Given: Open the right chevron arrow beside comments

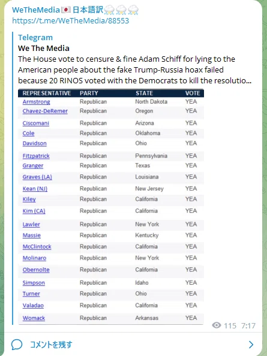Looking at the screenshot, I should (x=251, y=345).
